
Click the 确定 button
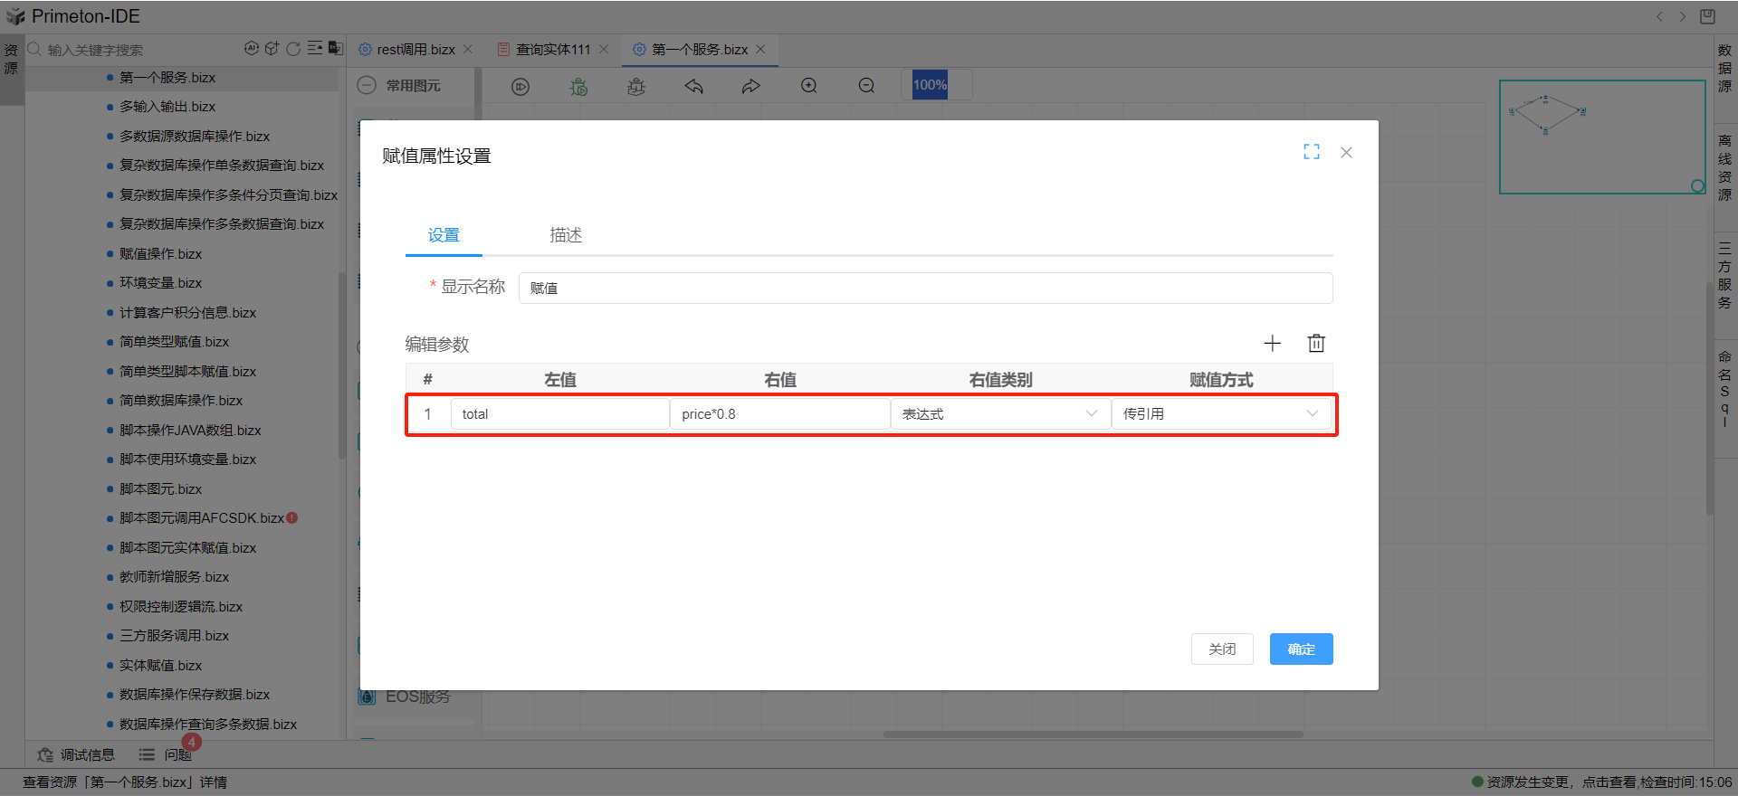tap(1301, 649)
